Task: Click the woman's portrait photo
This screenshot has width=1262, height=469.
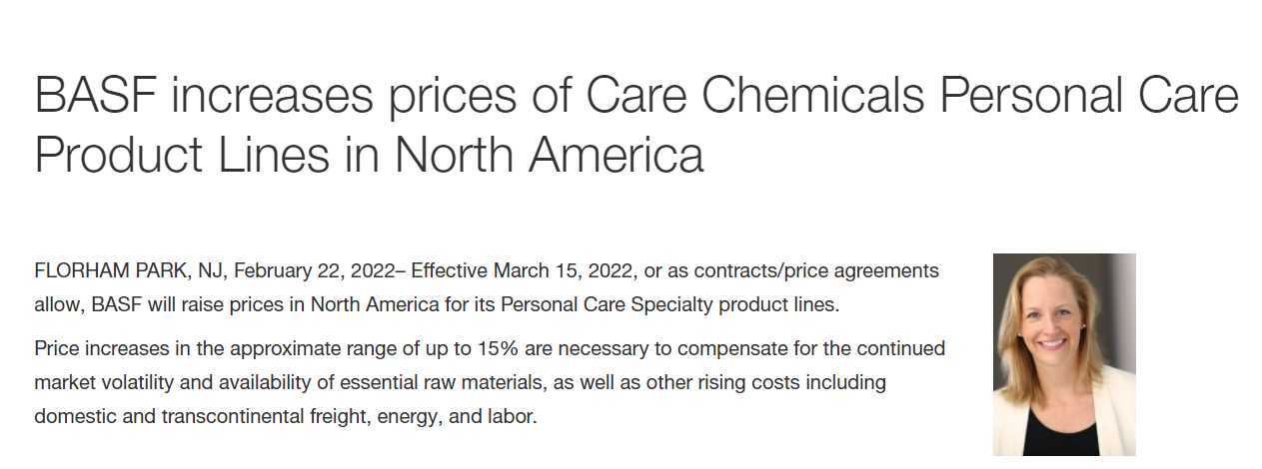Action: pos(1064,354)
